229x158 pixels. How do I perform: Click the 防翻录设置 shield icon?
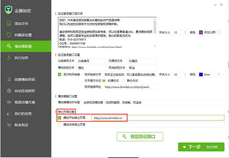(x=9, y=35)
